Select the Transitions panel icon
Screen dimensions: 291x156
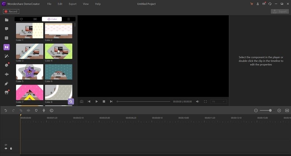(7, 47)
